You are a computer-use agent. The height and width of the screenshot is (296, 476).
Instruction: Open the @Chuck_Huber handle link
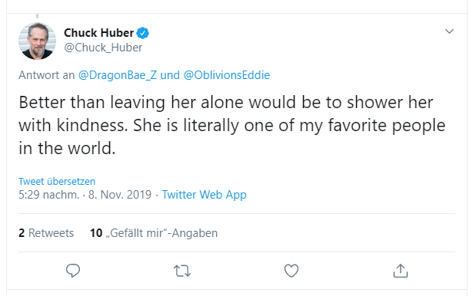(x=103, y=48)
